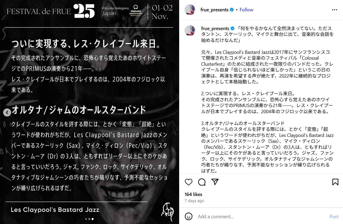The width and height of the screenshot is (343, 224).
Task: Save post with bookmark icon
Action: [335, 182]
